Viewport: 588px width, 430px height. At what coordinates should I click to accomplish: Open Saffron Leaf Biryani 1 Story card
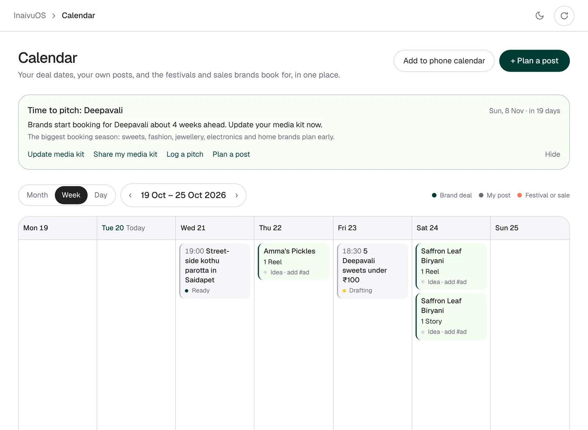click(x=451, y=316)
